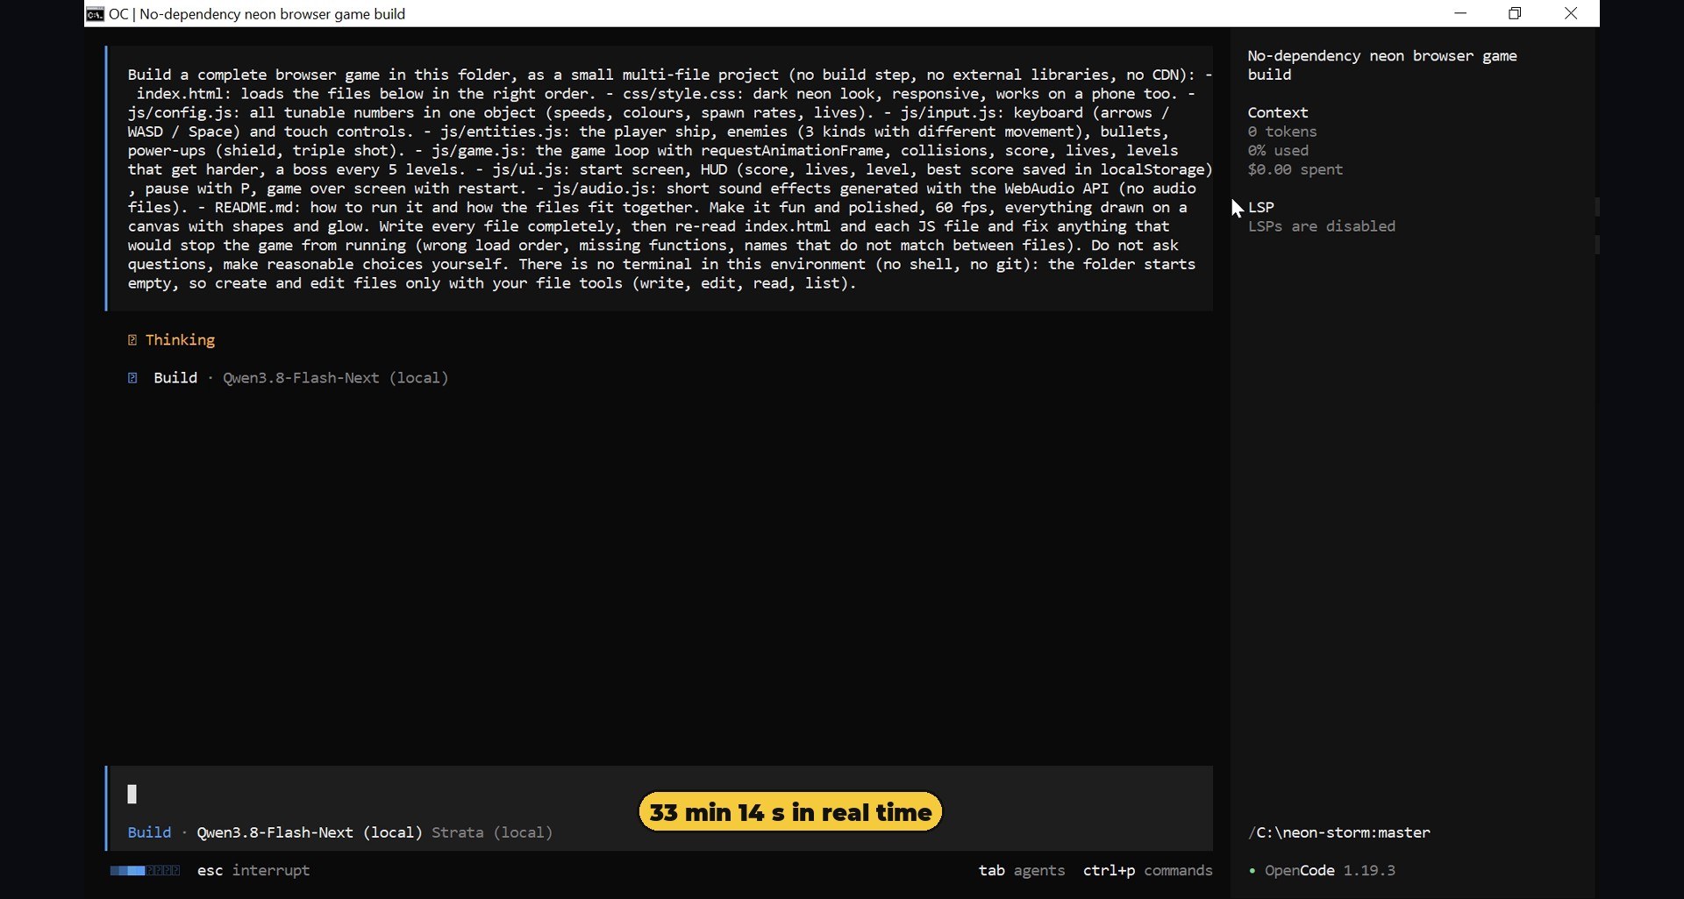Click the sidebar session title No-dependency neon browser game build
The width and height of the screenshot is (1684, 899).
(1381, 65)
